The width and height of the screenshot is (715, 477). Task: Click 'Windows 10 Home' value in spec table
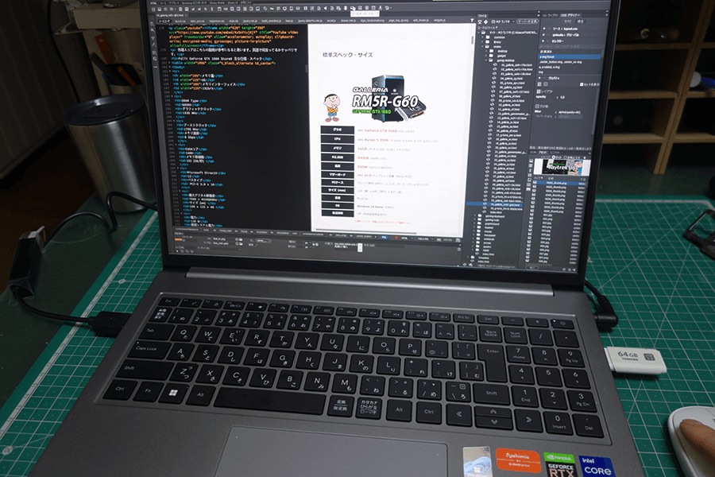click(369, 207)
